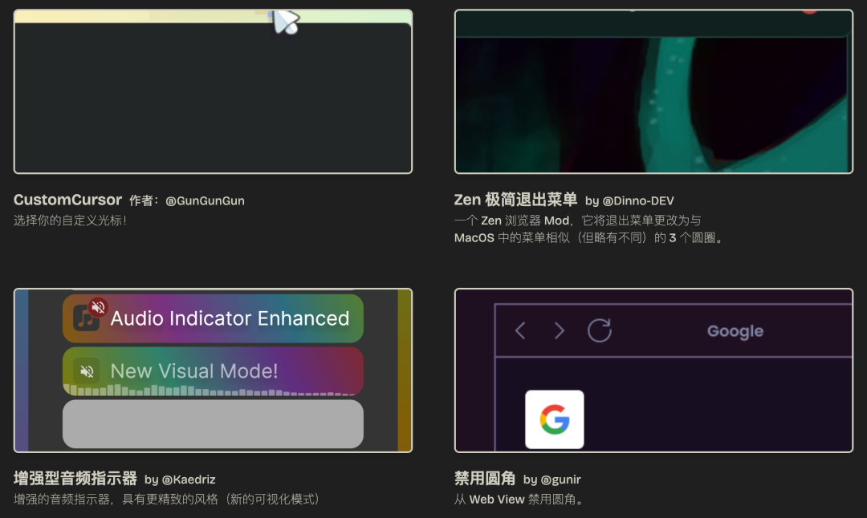
Task: Open @Kaedriz author profile
Action: (190, 479)
